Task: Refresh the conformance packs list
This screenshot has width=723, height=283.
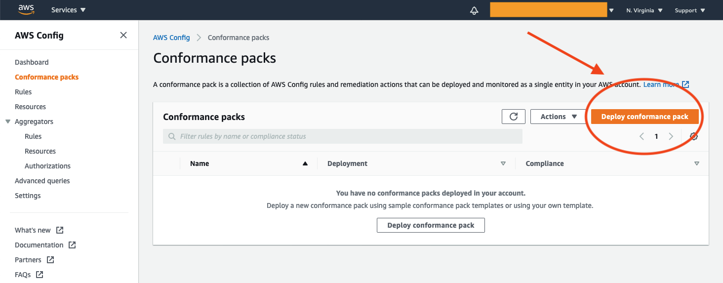Action: (x=514, y=117)
